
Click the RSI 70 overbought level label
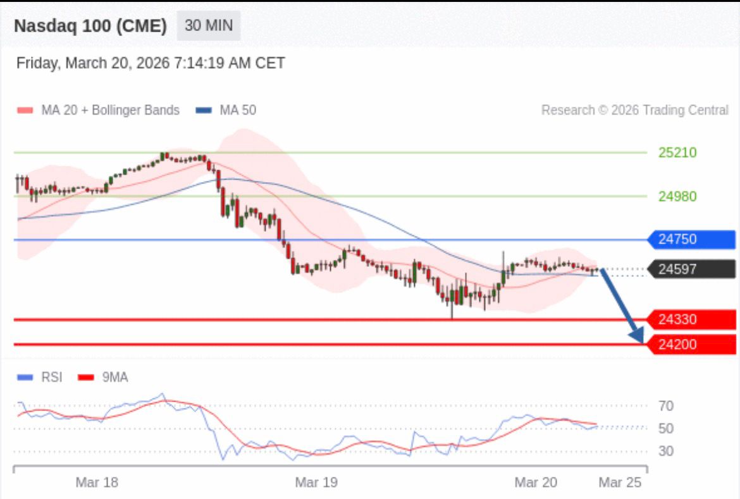point(666,405)
